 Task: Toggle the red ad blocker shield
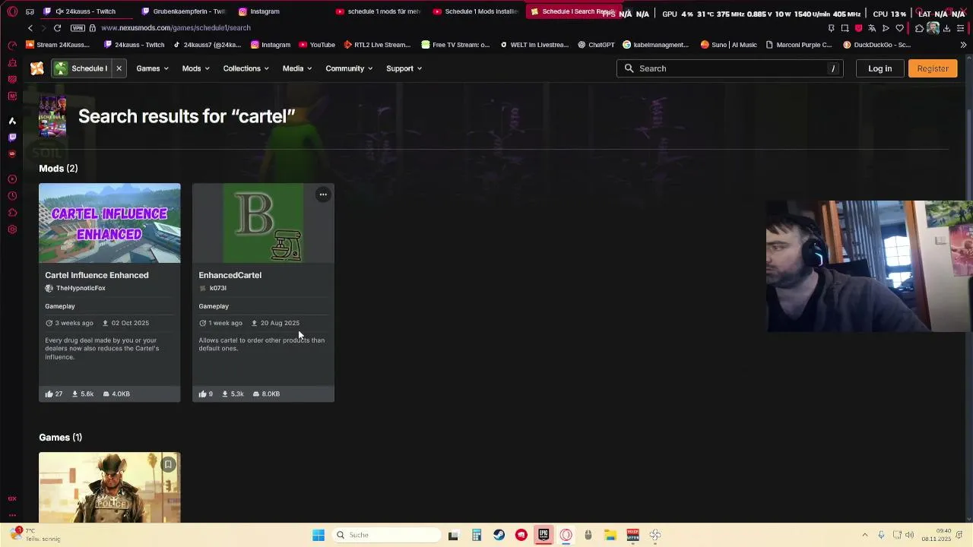click(858, 28)
